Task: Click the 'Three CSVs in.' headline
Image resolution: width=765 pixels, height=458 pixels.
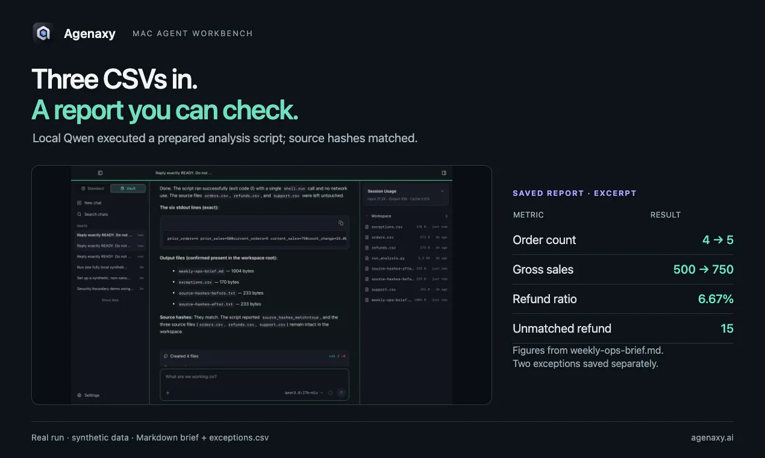Action: (114, 79)
